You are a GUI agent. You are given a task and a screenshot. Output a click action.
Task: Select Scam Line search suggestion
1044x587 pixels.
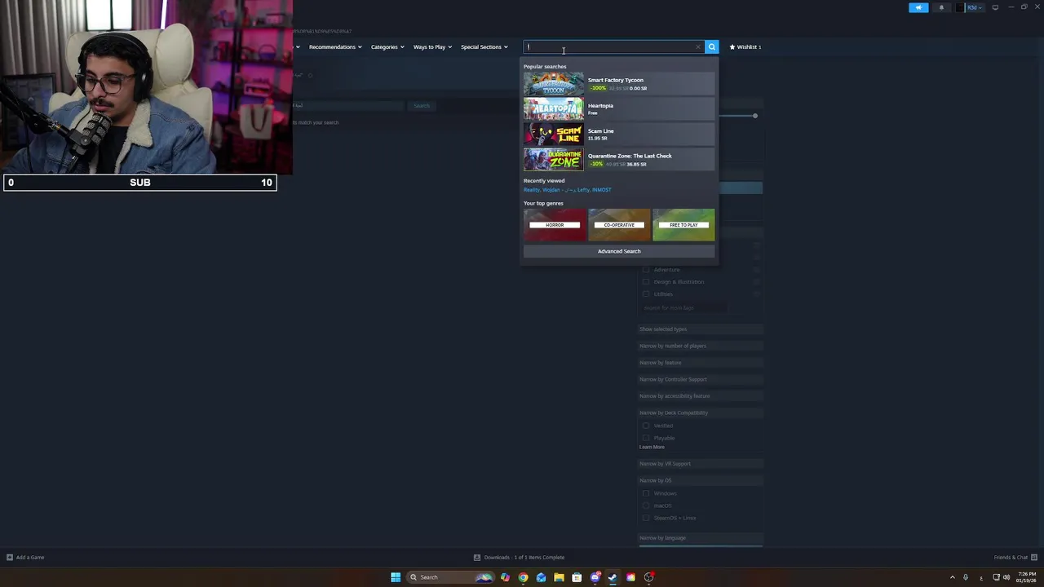click(x=619, y=135)
